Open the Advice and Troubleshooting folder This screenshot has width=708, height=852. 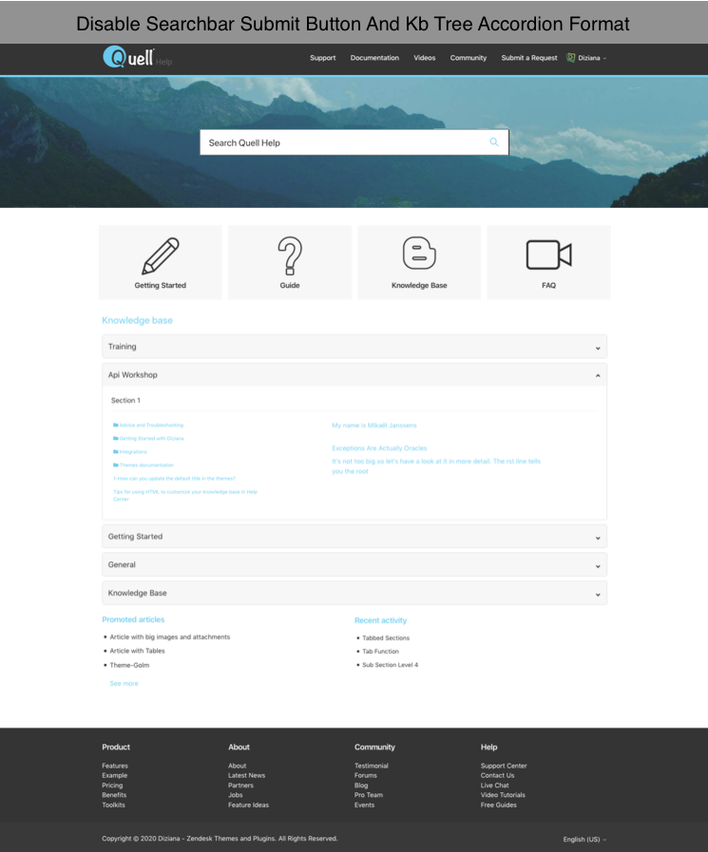149,426
